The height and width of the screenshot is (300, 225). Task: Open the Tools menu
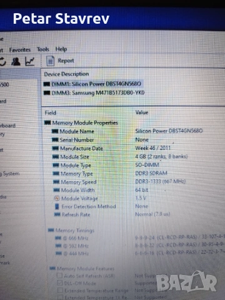coord(43,49)
